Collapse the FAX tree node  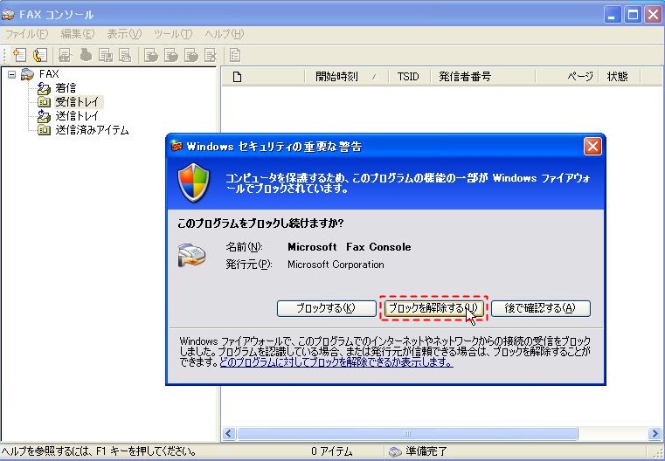[x=12, y=74]
